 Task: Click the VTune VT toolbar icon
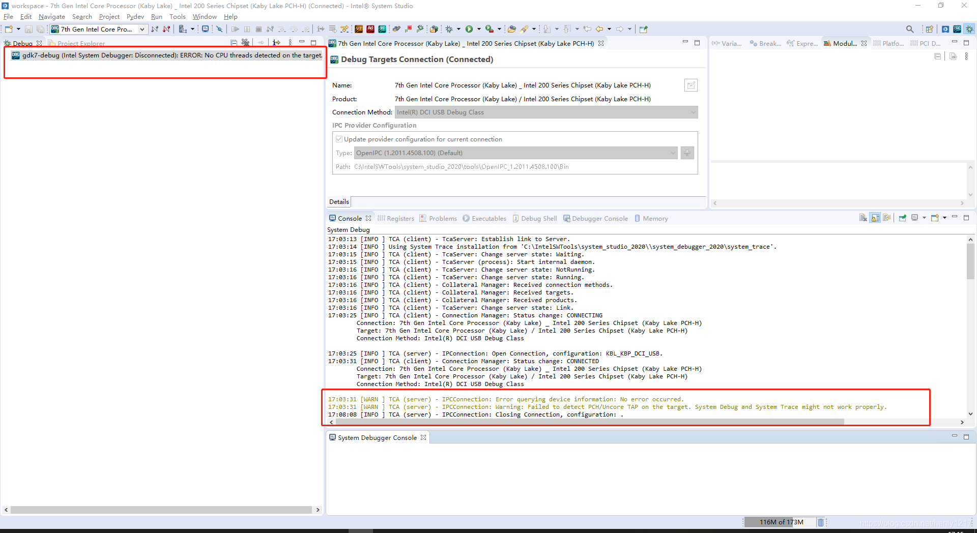coord(359,29)
